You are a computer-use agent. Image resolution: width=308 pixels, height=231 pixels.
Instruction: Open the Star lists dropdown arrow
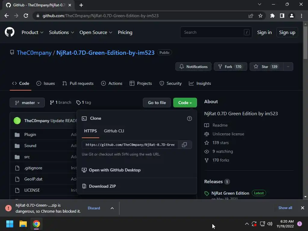click(x=288, y=66)
